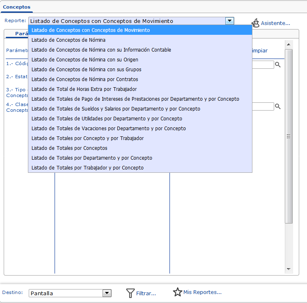Click the Mis Reportes star icon

tap(177, 292)
